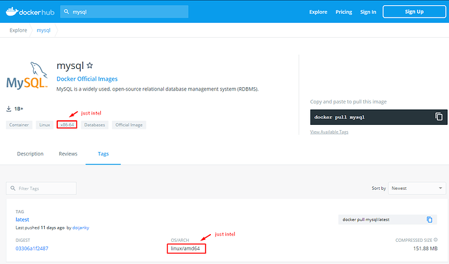Click the 151.88 MB size value
The image size is (449, 264).
[425, 248]
